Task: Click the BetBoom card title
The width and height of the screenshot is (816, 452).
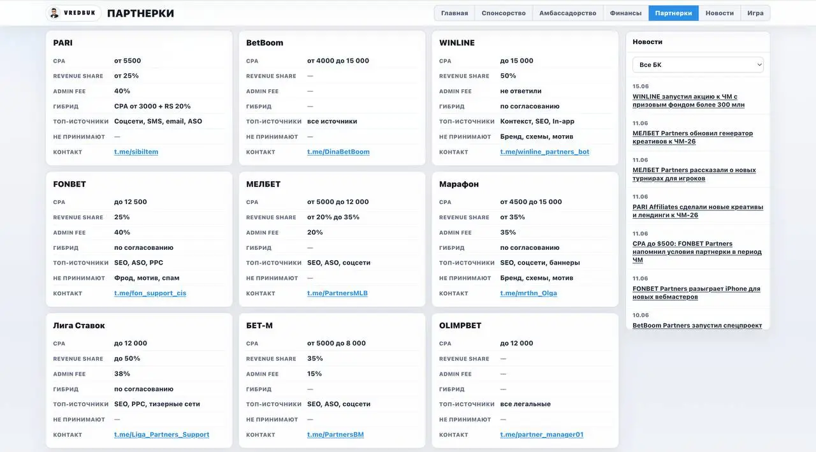Action: coord(265,43)
